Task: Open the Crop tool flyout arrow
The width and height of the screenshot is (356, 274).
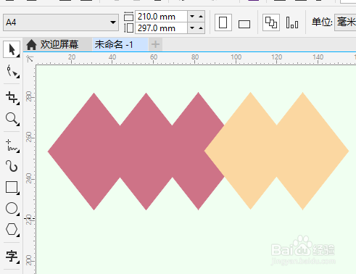Action: click(x=18, y=104)
